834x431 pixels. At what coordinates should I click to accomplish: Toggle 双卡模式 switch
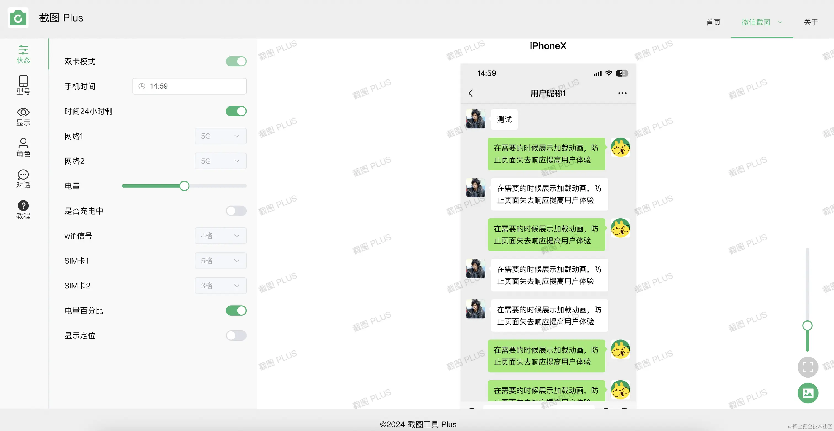pyautogui.click(x=236, y=61)
